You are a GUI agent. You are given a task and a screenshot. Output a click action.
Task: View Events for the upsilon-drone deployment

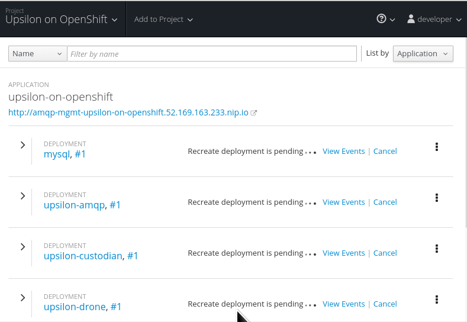(x=344, y=304)
